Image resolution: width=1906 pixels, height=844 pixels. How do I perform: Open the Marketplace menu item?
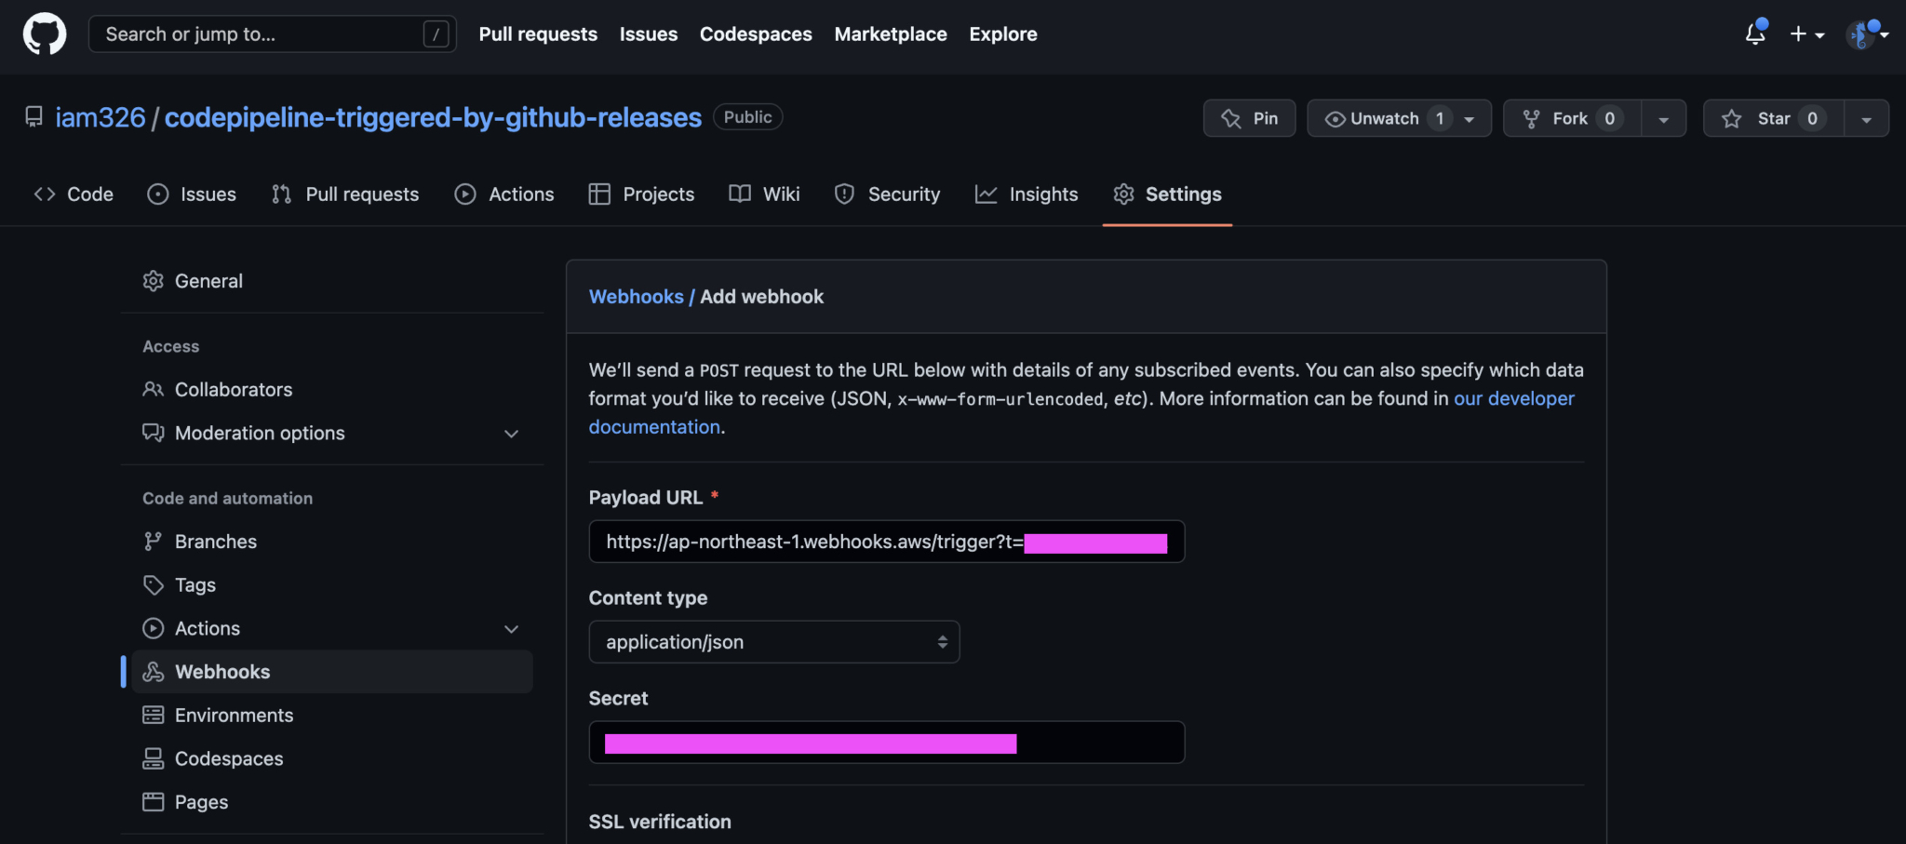click(x=890, y=33)
